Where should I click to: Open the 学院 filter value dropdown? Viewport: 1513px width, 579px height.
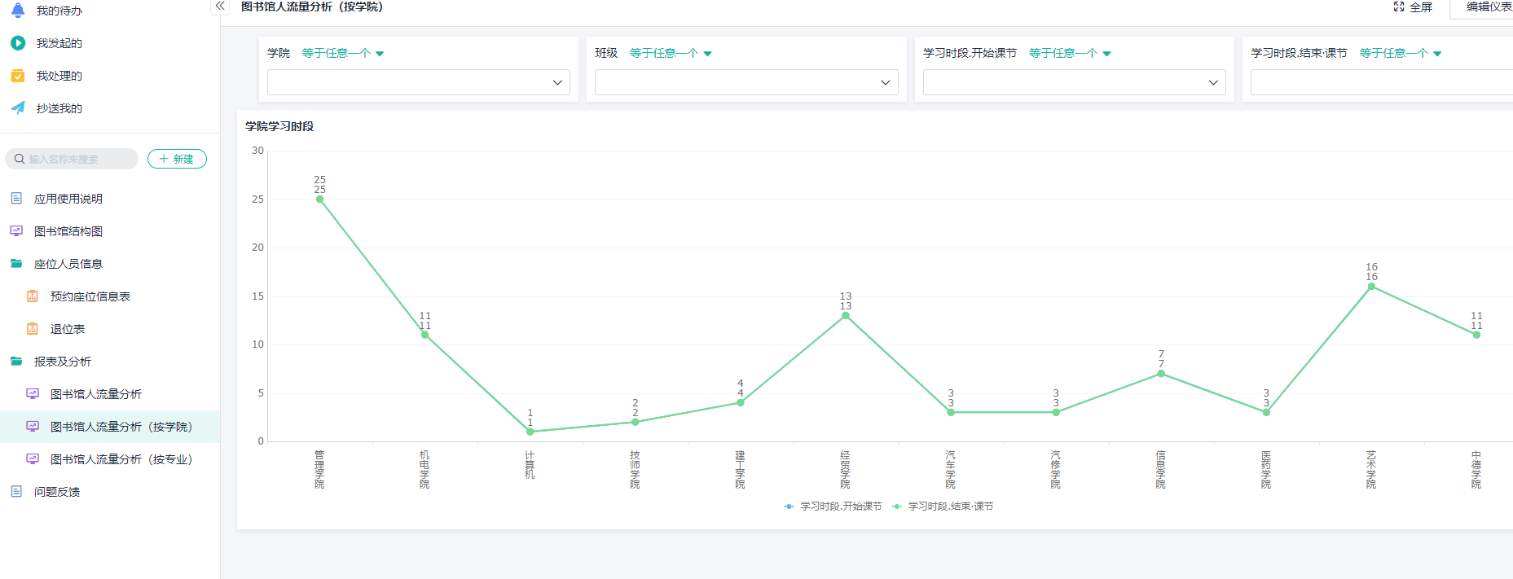419,82
